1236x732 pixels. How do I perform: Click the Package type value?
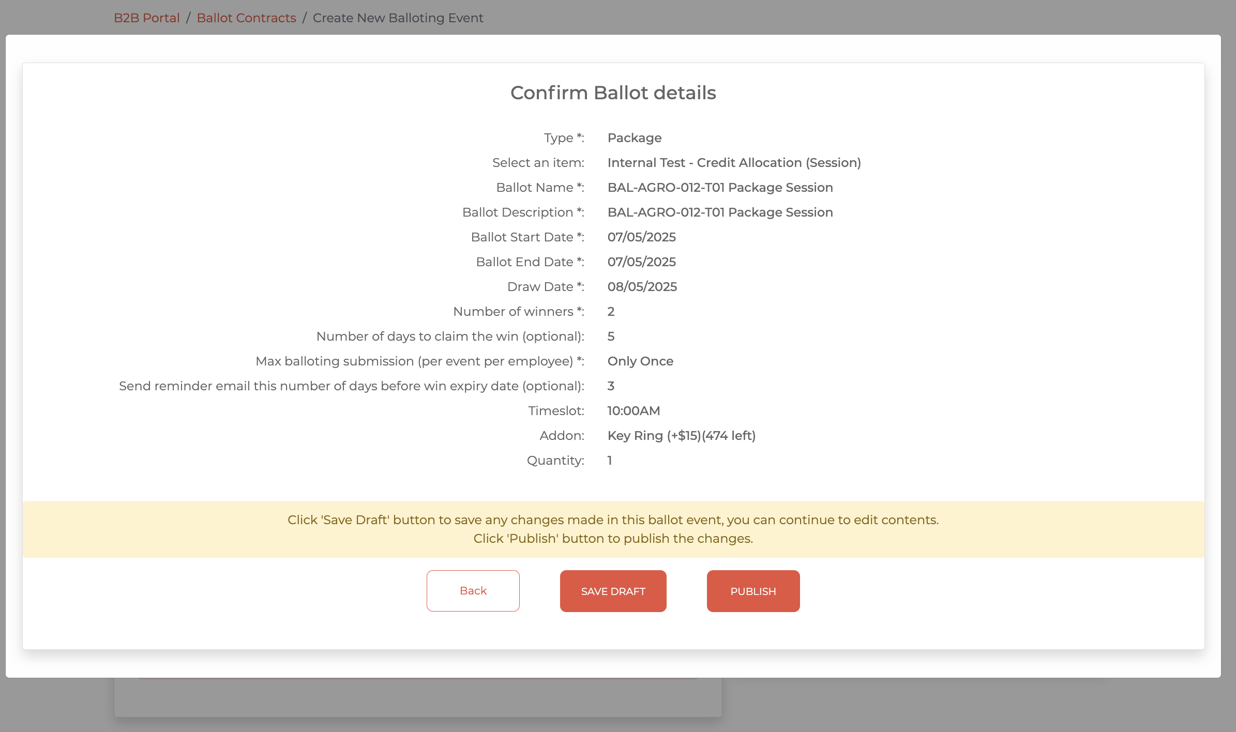tap(634, 138)
